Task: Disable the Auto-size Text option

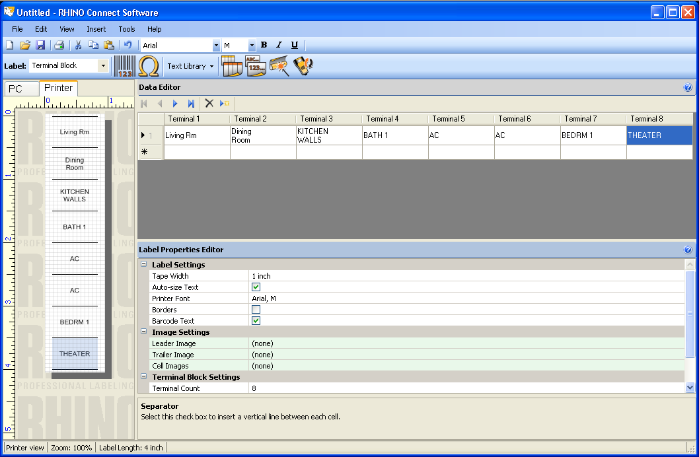Action: [256, 287]
